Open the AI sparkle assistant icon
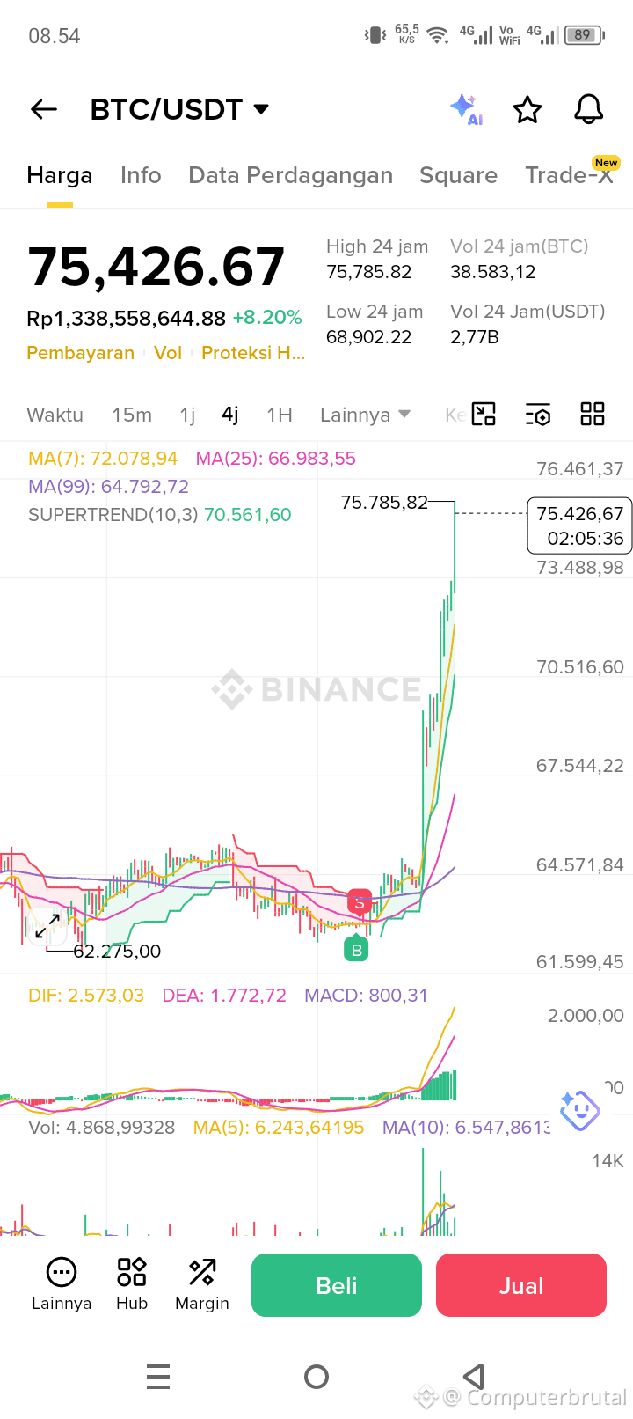 pos(466,109)
